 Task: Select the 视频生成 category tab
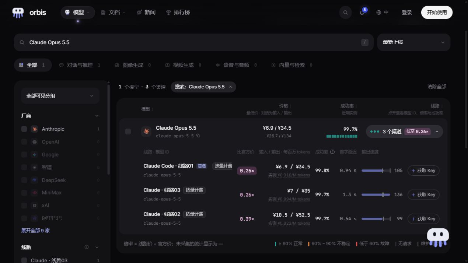pos(183,65)
